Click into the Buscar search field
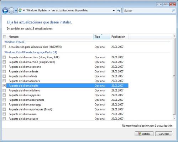 (x=147, y=11)
